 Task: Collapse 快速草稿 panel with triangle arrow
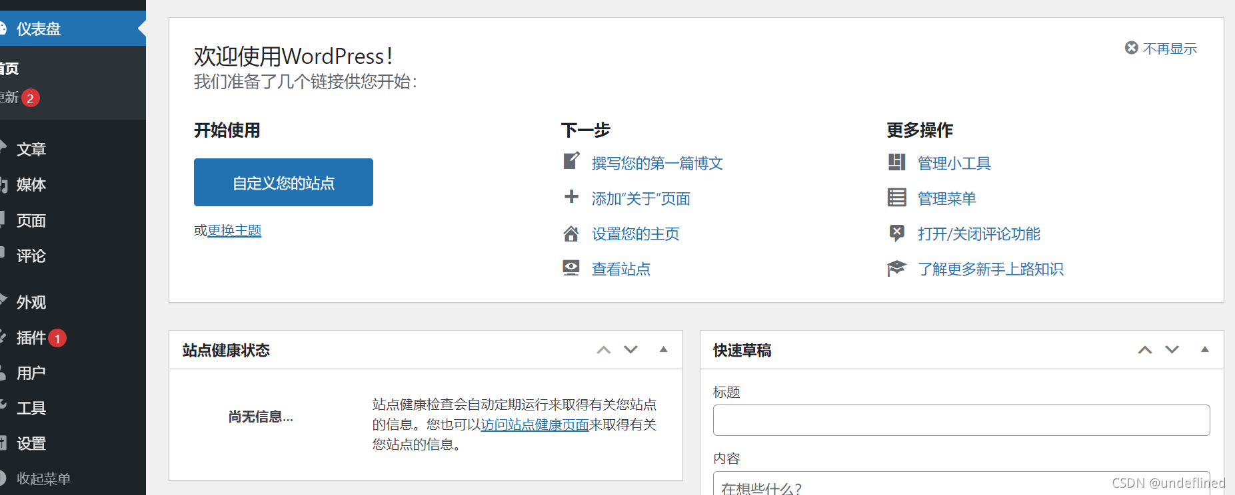[x=1205, y=349]
